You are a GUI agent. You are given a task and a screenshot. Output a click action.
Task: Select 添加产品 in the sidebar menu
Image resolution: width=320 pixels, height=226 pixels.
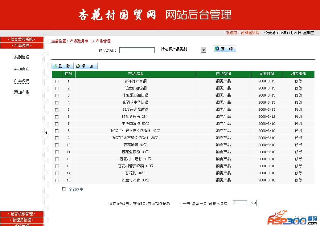(22, 92)
